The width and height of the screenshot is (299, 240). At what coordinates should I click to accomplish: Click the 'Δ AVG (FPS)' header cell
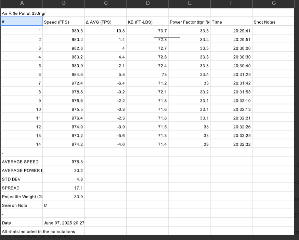click(106, 22)
